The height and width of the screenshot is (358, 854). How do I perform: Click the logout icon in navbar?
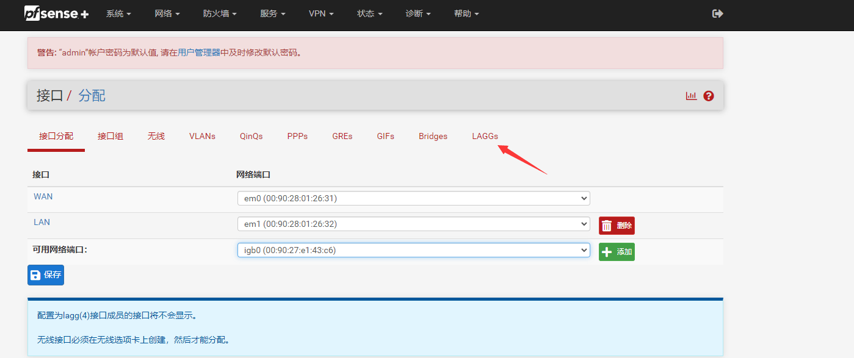(x=718, y=13)
